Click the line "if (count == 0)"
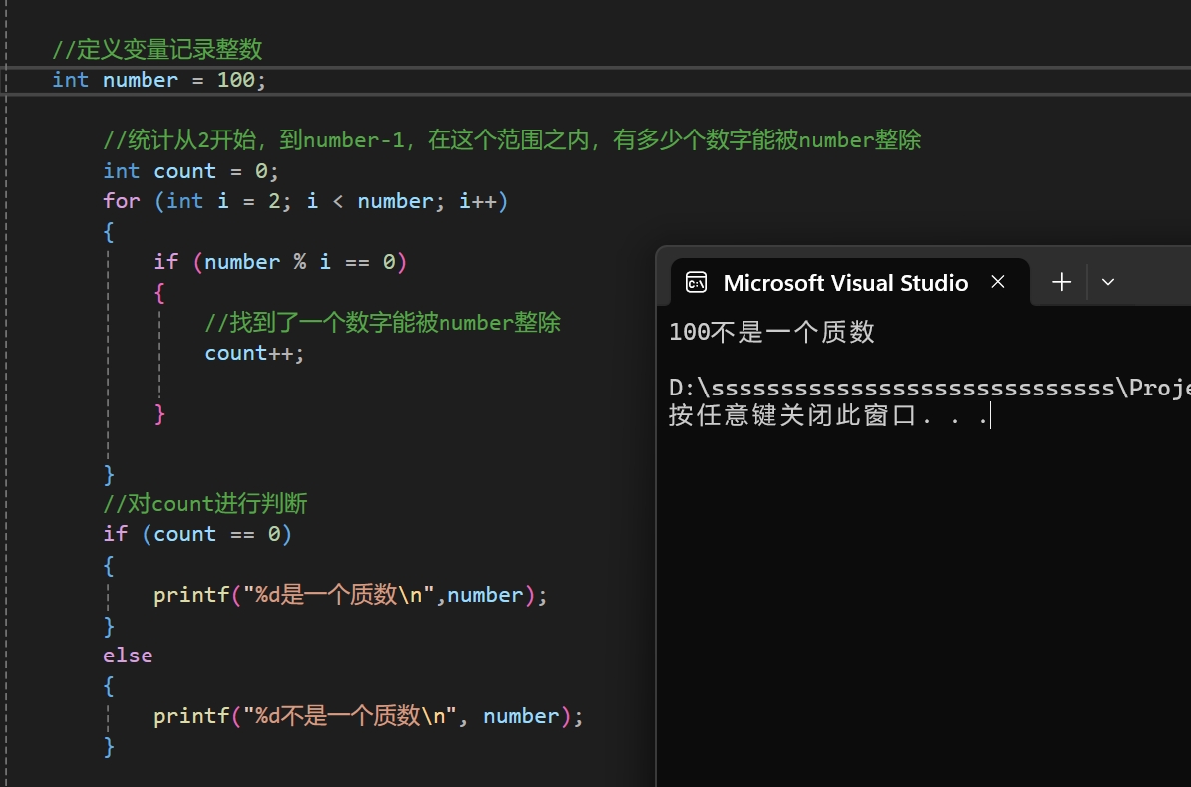This screenshot has width=1191, height=787. click(197, 534)
